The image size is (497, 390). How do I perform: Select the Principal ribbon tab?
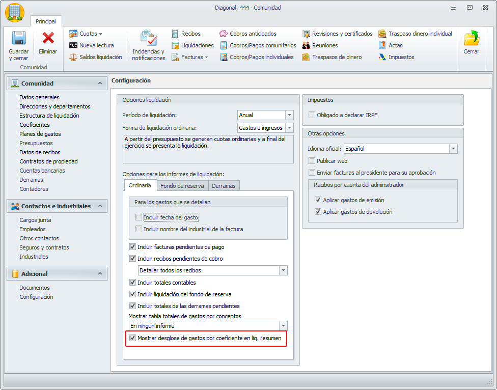46,21
